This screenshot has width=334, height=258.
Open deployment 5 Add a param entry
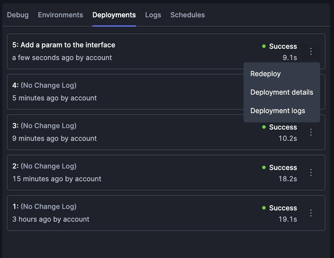[x=166, y=51]
